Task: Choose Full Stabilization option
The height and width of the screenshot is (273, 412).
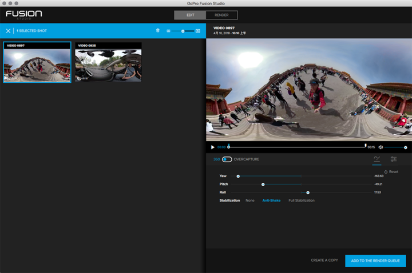Action: [302, 200]
